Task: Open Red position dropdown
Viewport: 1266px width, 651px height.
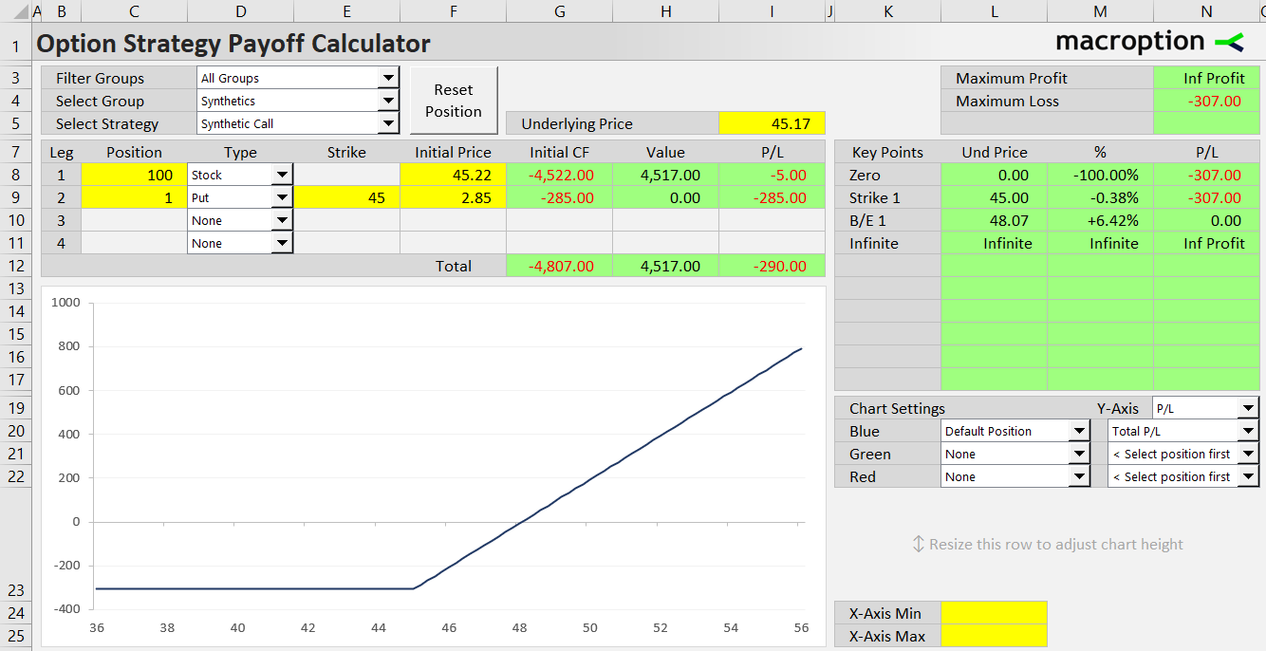Action: click(x=1079, y=476)
